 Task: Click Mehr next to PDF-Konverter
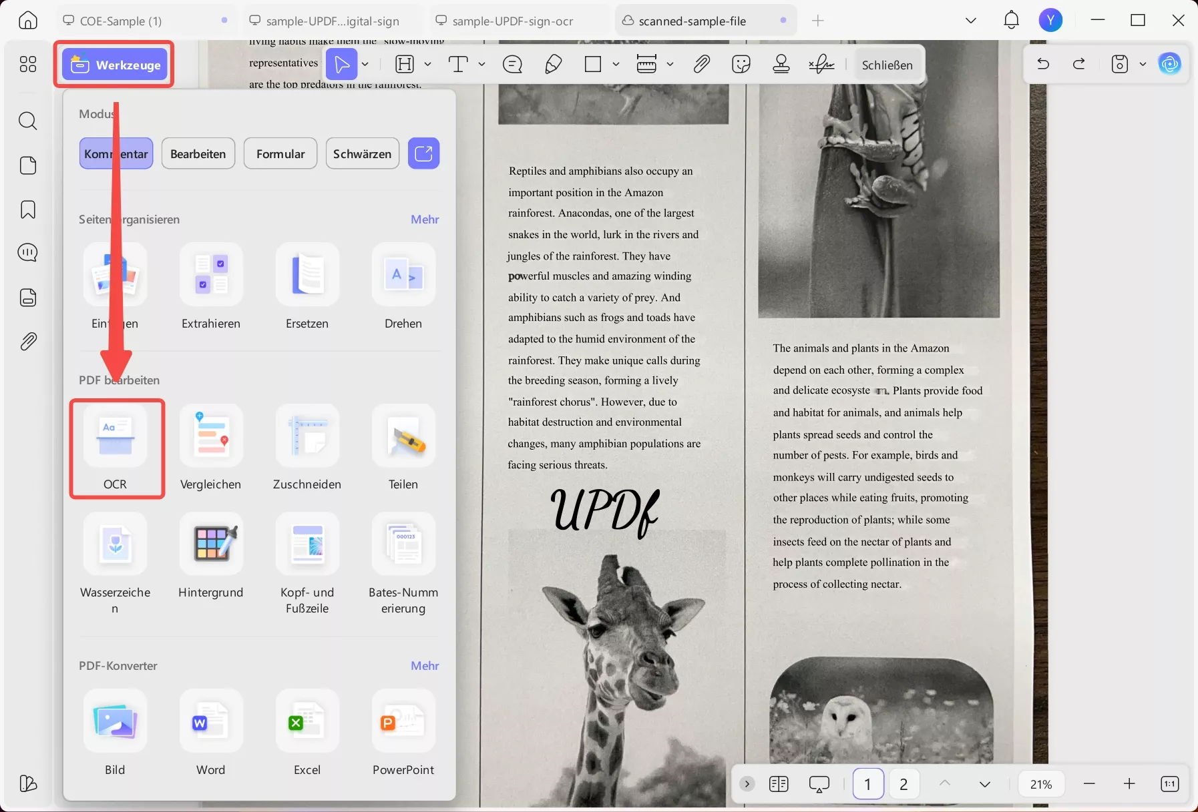425,666
